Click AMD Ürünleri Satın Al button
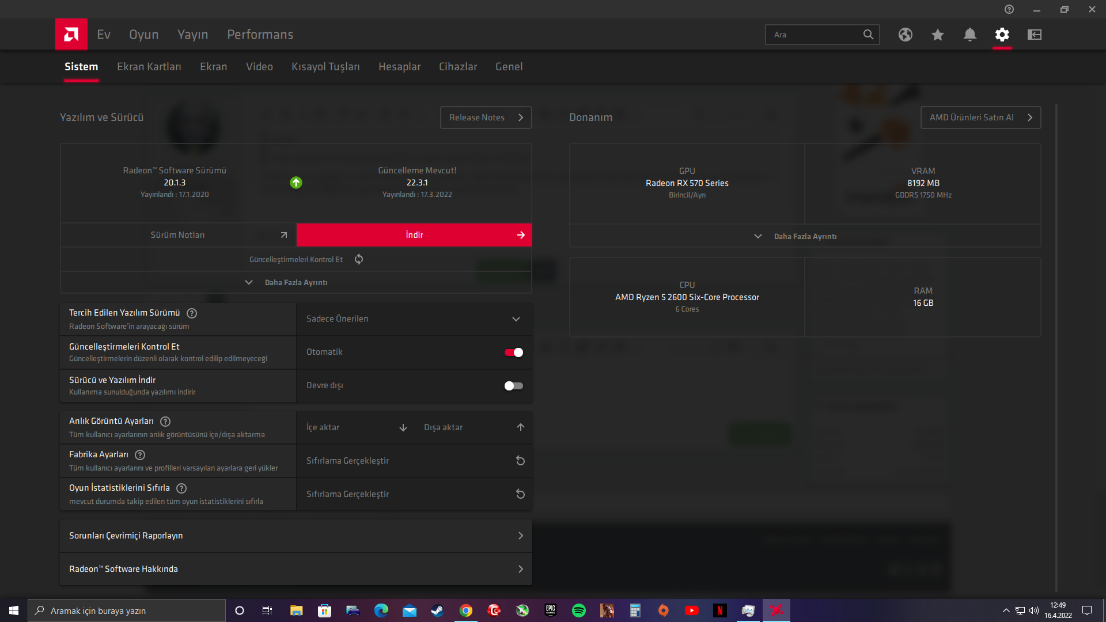 pyautogui.click(x=980, y=117)
